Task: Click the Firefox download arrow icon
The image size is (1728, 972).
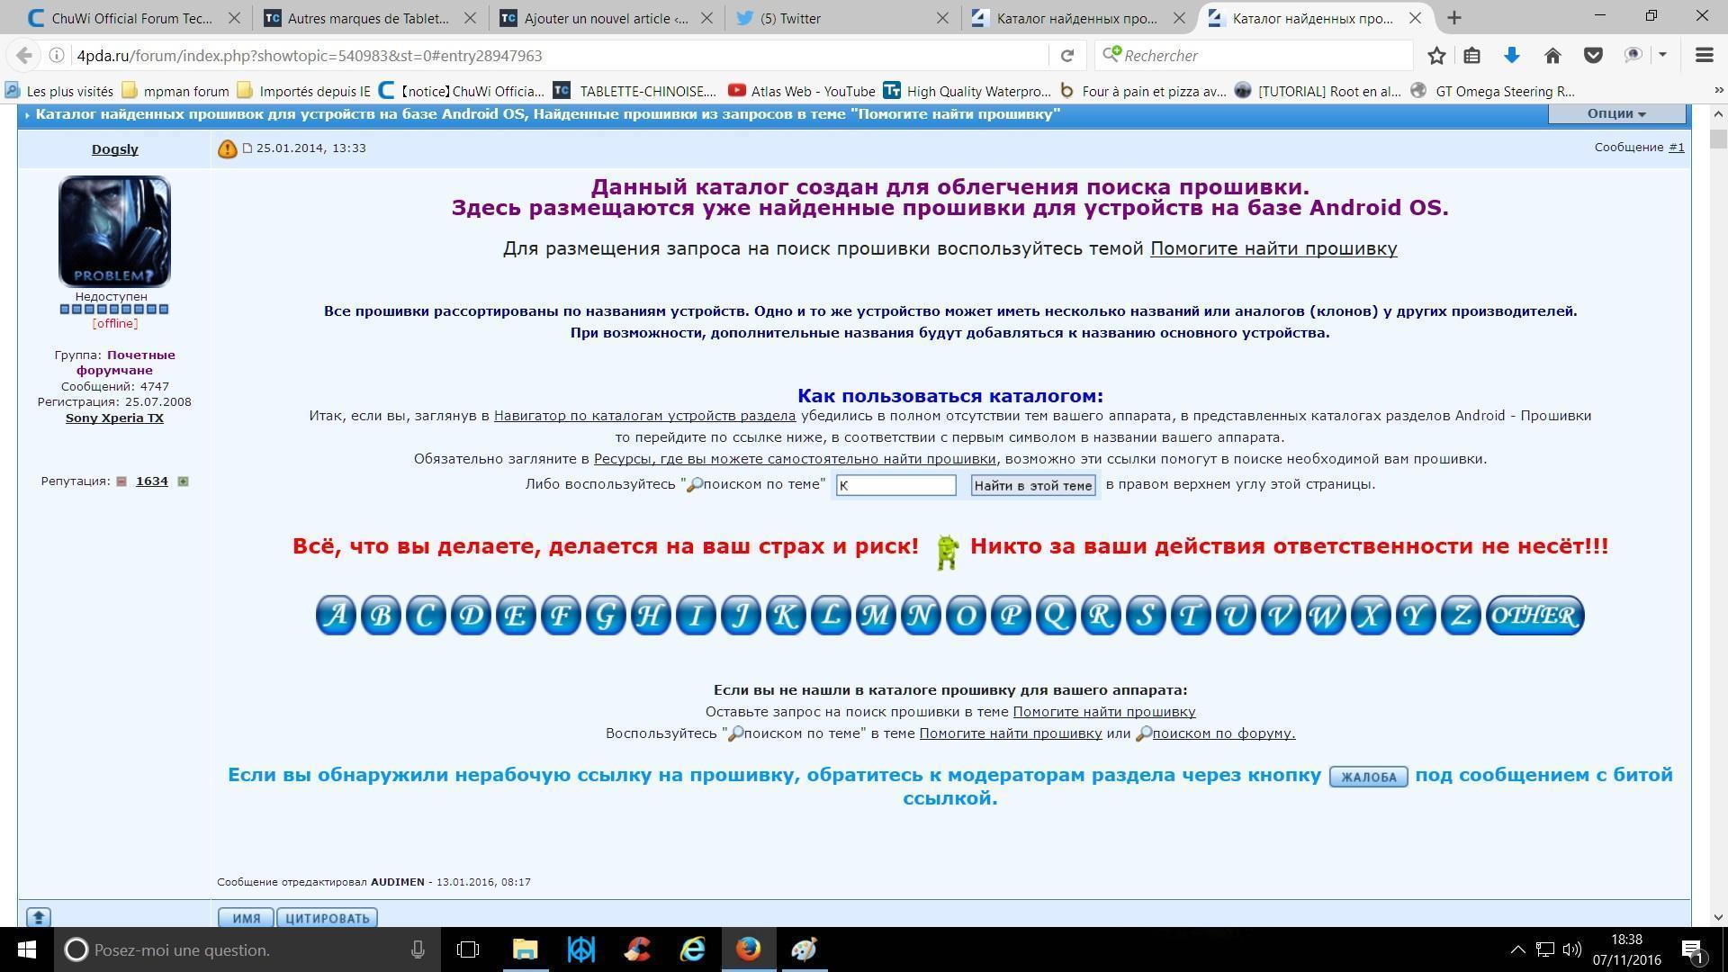Action: [x=1512, y=56]
